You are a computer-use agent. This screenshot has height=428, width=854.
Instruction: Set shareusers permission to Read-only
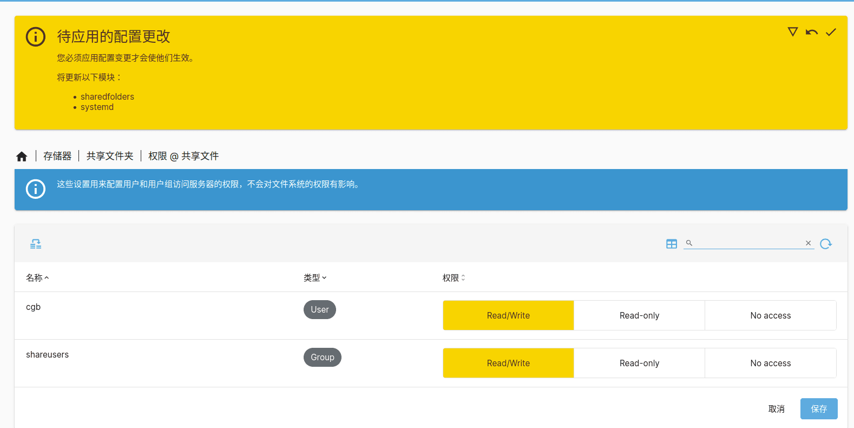639,363
